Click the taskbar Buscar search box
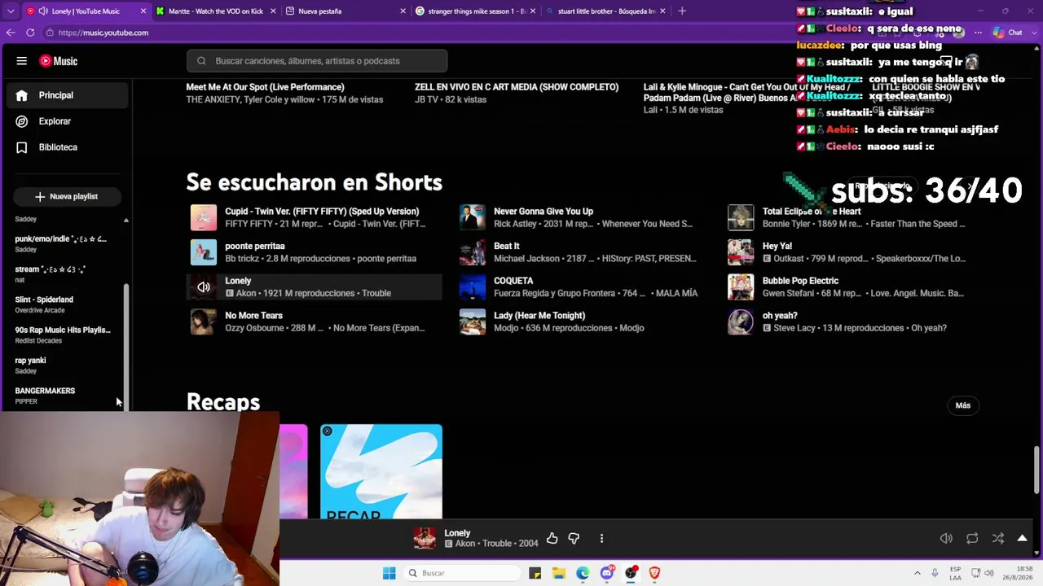 (x=462, y=573)
